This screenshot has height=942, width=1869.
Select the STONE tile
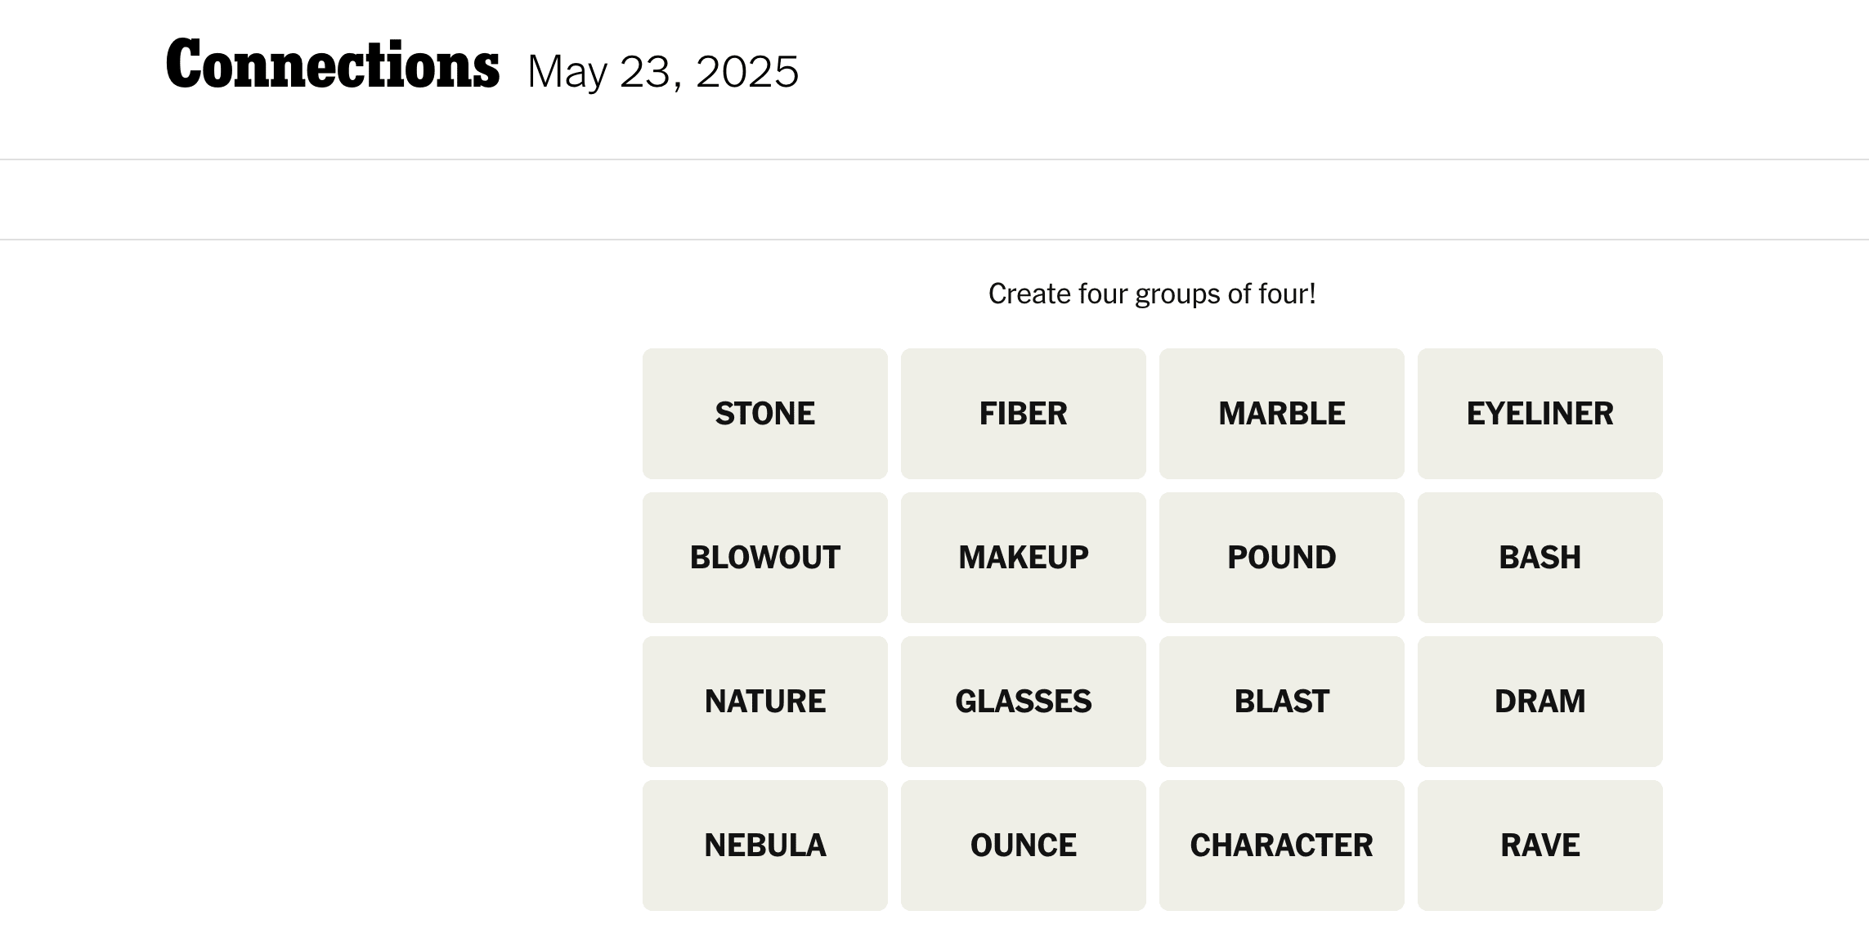click(764, 413)
